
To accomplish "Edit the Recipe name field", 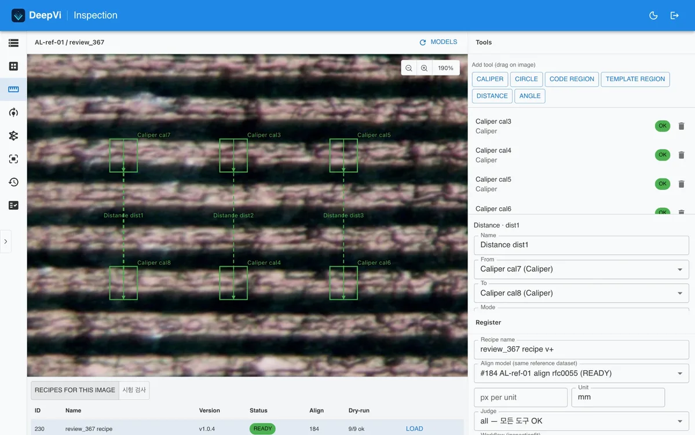I will pos(581,349).
